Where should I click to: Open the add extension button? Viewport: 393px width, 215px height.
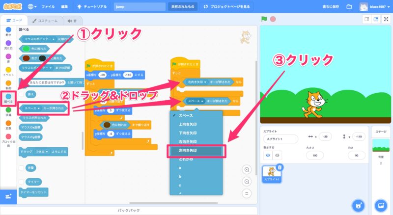(8, 196)
